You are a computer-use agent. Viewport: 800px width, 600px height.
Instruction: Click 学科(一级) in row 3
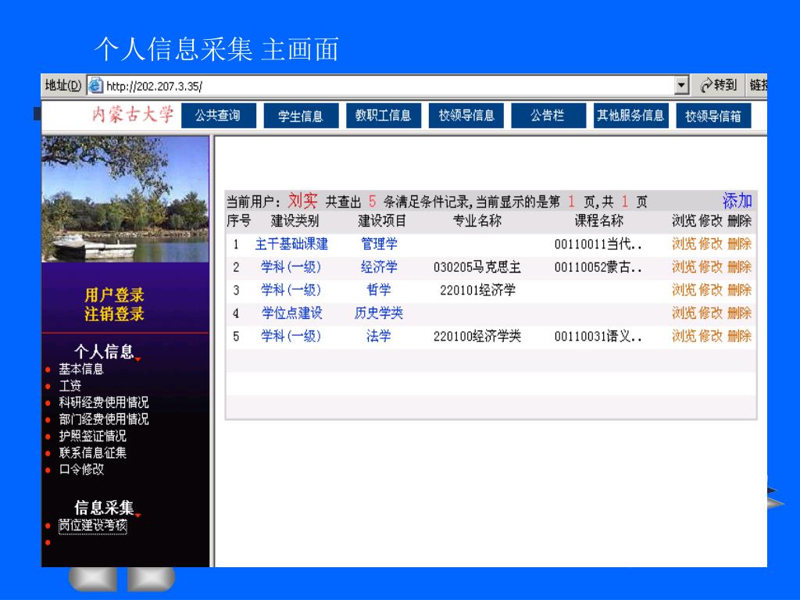(x=291, y=290)
